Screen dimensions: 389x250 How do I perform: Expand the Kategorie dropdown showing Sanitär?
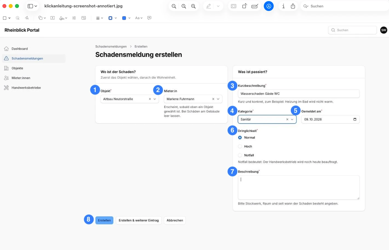pyautogui.click(x=292, y=119)
